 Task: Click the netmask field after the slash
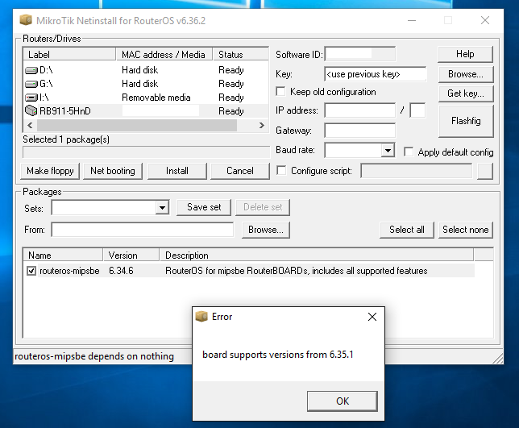pyautogui.click(x=417, y=110)
